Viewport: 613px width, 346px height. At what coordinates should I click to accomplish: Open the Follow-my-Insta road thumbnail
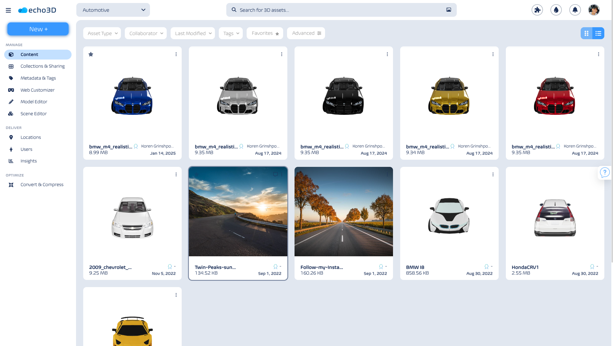[x=344, y=211]
